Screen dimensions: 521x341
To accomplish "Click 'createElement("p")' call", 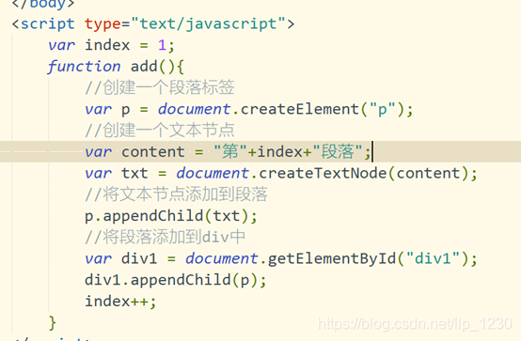I will pos(322,109).
